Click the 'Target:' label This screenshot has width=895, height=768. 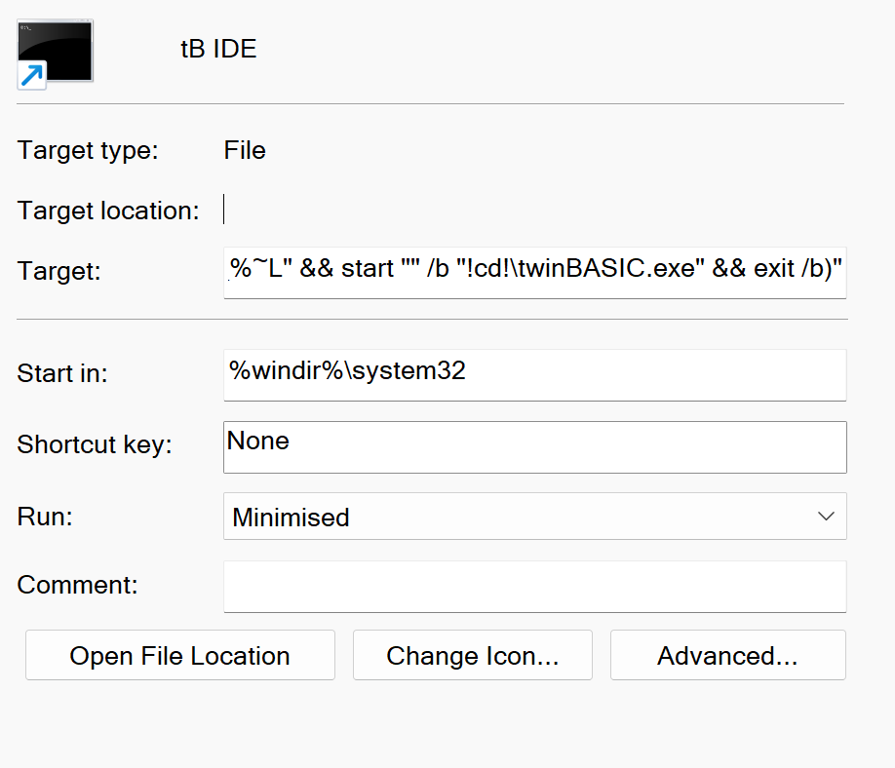[58, 270]
